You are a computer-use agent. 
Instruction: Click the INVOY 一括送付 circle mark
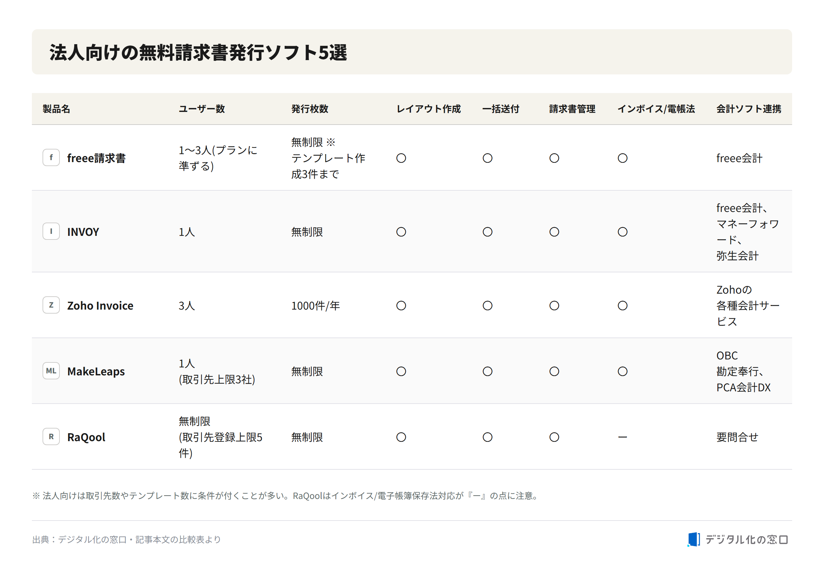(x=487, y=232)
